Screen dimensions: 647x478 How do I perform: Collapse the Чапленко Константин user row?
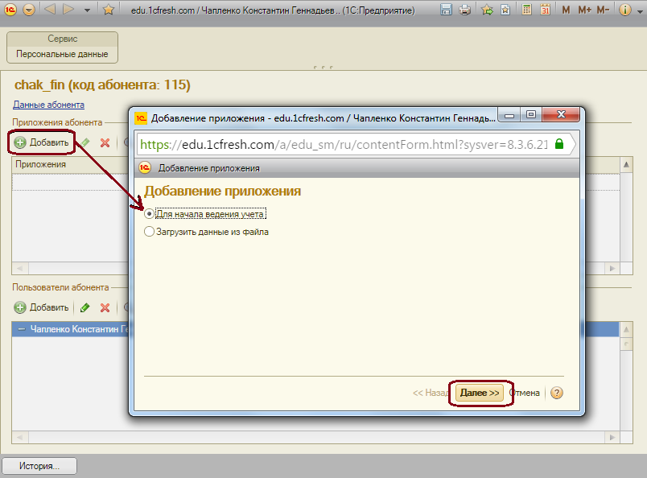coord(22,329)
